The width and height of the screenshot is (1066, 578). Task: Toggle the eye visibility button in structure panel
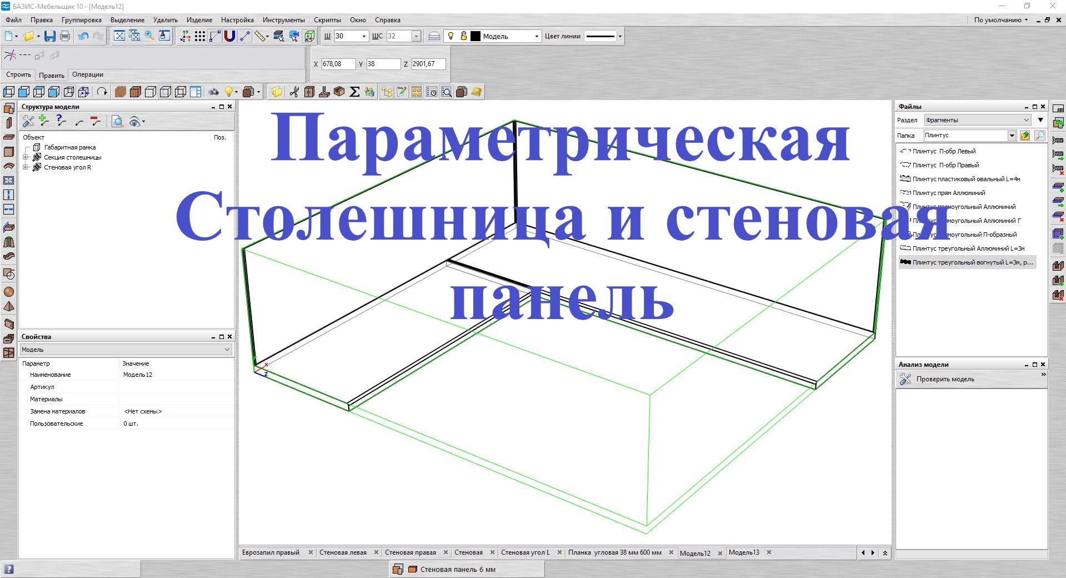coord(134,121)
